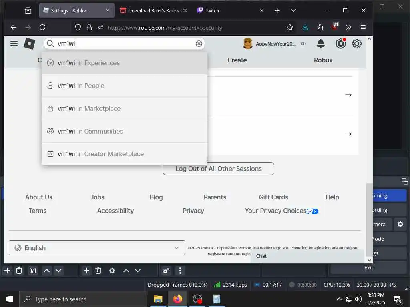Open the Gift Cards footer link
Screen dimensions: 410x307
[273, 197]
